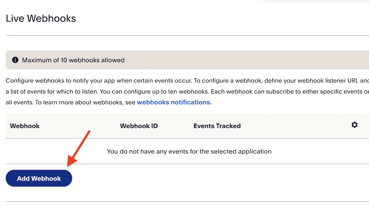Click the Live Webhooks heading

click(41, 18)
